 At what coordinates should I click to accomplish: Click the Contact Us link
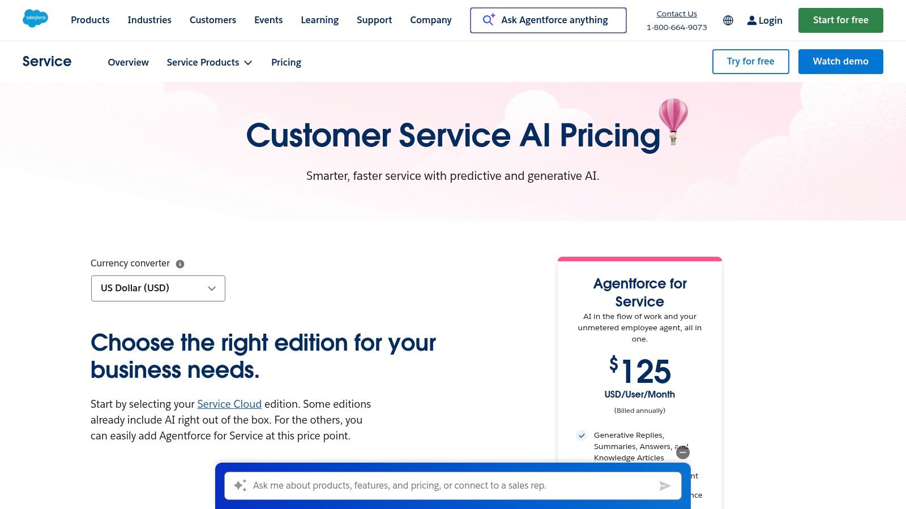pos(677,14)
